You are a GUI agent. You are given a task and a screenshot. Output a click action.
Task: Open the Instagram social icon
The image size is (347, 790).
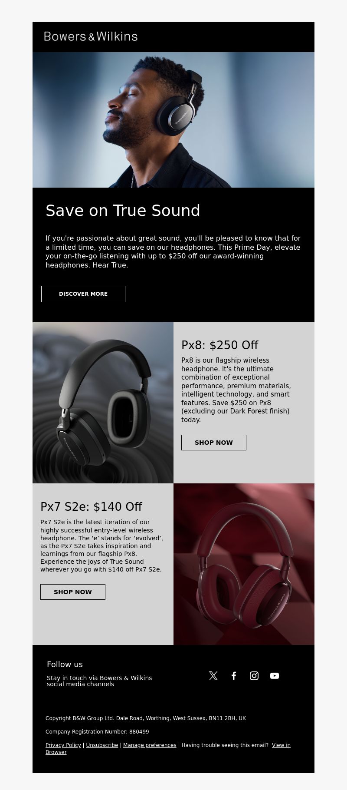point(254,675)
